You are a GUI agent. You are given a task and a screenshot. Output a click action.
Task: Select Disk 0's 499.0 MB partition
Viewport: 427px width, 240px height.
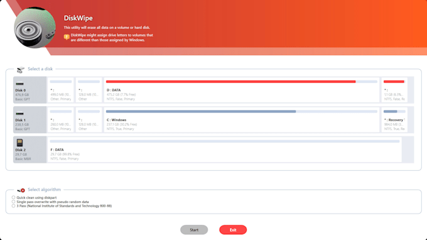coord(61,90)
